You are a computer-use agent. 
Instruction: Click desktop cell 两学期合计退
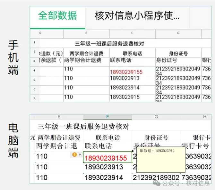(59, 146)
